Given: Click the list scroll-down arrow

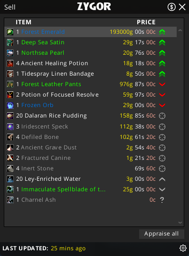Looking at the screenshot, I should click(180, 222).
